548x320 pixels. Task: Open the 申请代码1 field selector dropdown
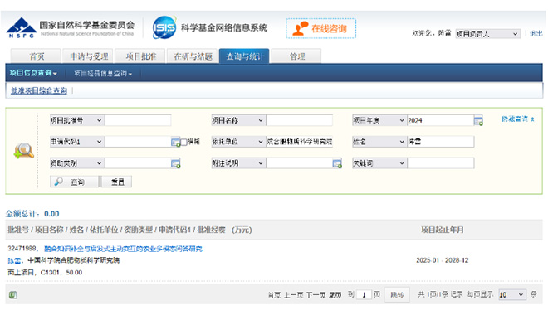(77, 142)
